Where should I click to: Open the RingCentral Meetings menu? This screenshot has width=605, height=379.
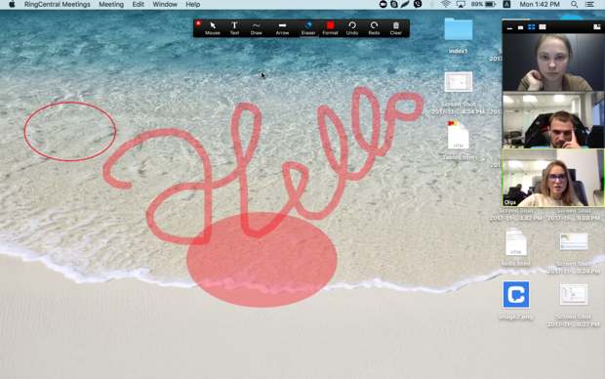point(58,5)
